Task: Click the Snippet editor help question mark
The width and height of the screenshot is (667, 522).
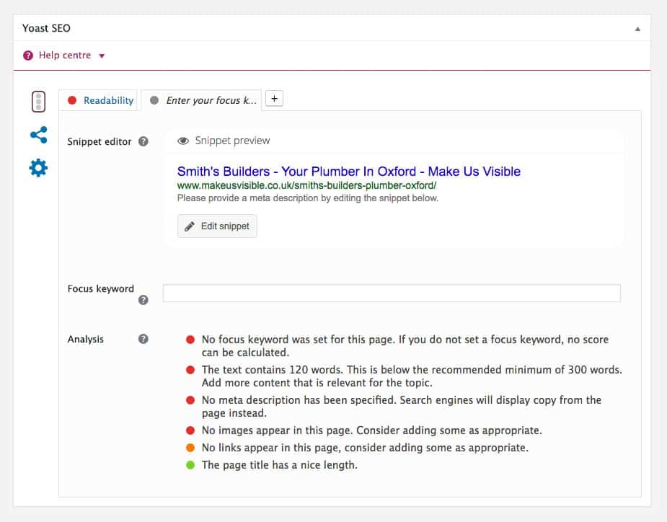Action: coord(143,141)
